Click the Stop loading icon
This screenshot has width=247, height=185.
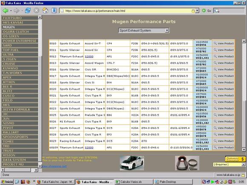coord(36,11)
